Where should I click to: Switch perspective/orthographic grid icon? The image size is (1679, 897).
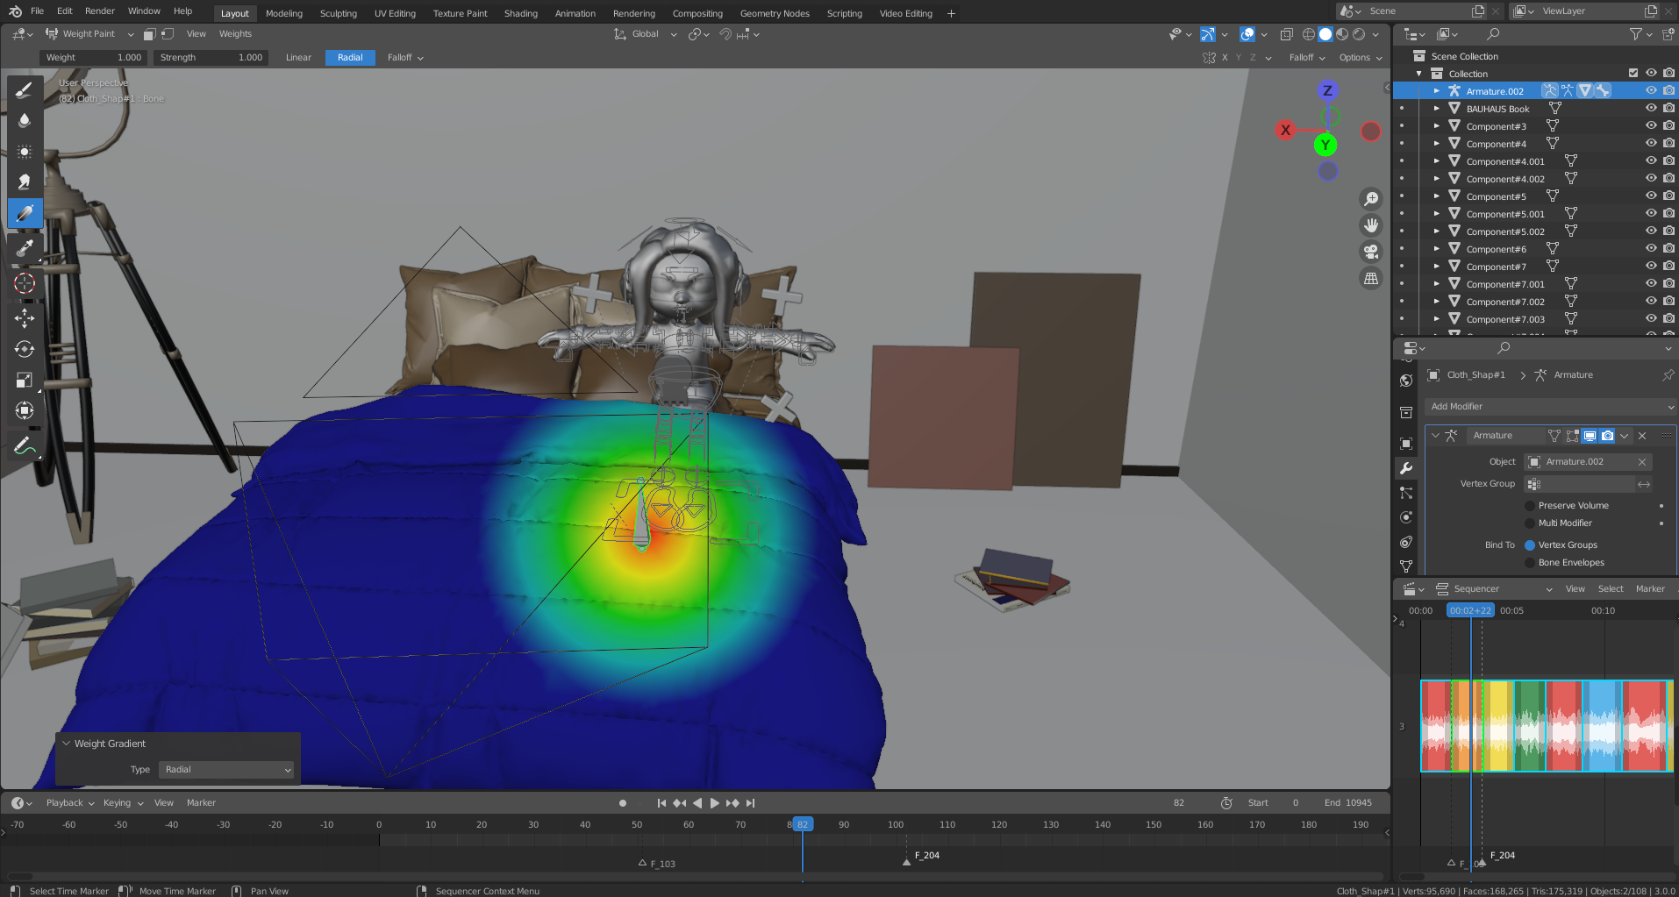[1371, 278]
